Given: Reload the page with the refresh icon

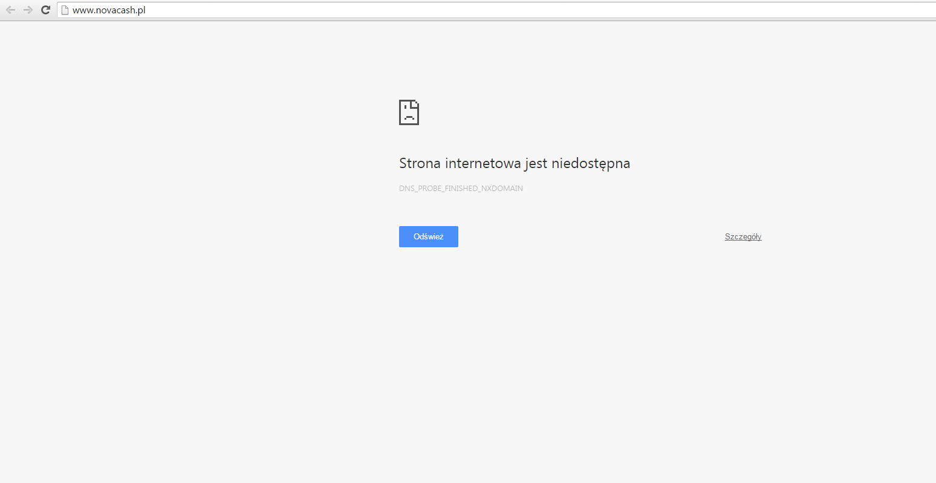Looking at the screenshot, I should point(45,10).
